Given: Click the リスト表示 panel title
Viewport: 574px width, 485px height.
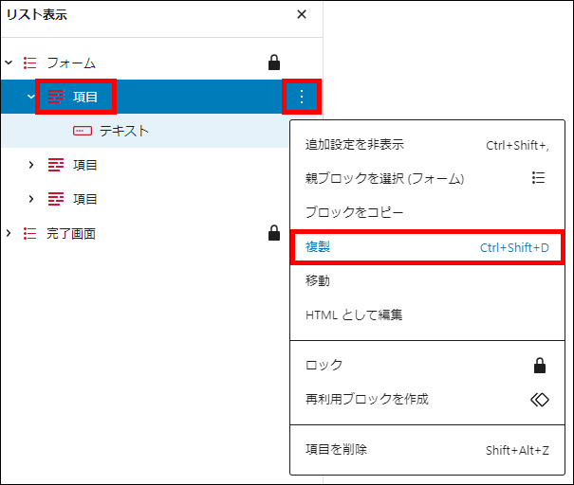Looking at the screenshot, I should point(37,14).
